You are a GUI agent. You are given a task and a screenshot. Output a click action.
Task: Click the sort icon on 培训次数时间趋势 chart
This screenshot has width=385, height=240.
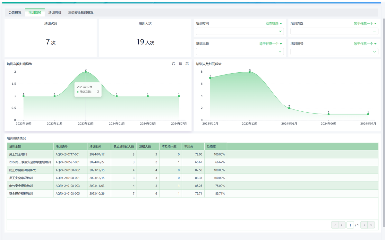tap(180, 64)
